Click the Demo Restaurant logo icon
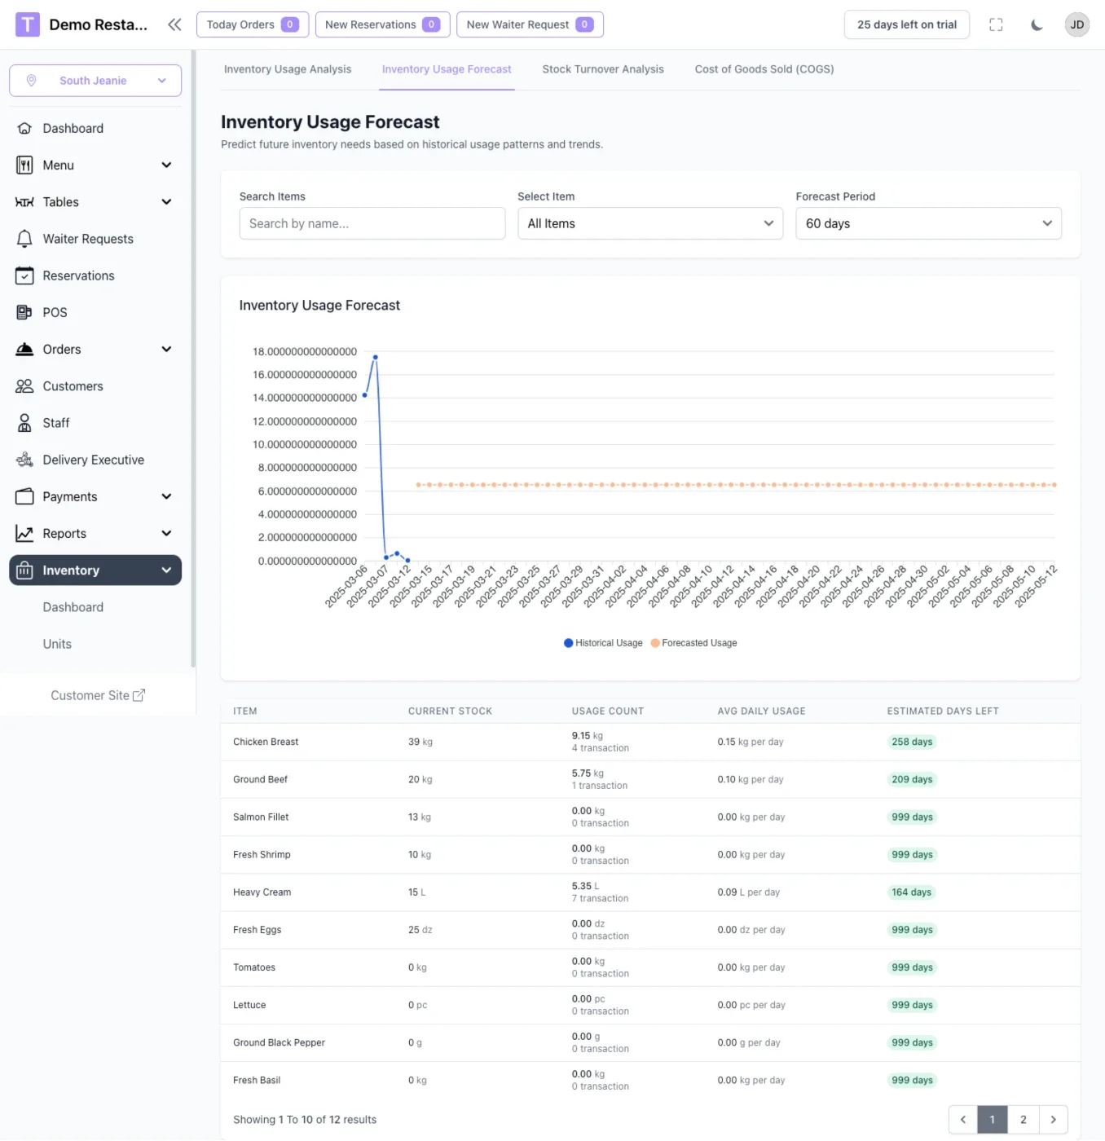The height and width of the screenshot is (1141, 1105). point(28,24)
